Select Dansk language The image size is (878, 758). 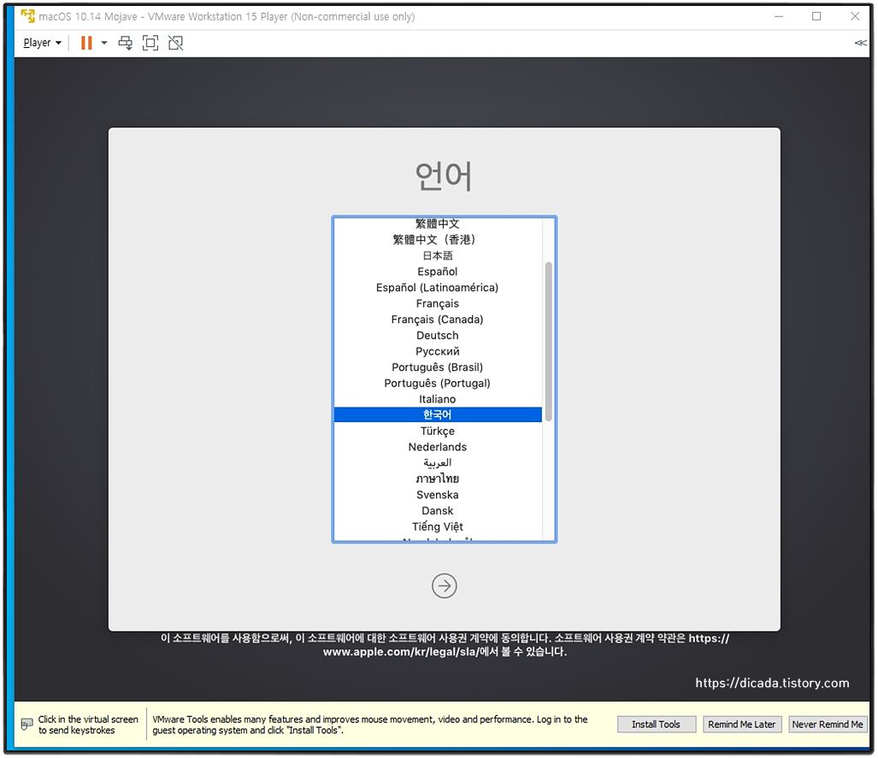[x=438, y=510]
